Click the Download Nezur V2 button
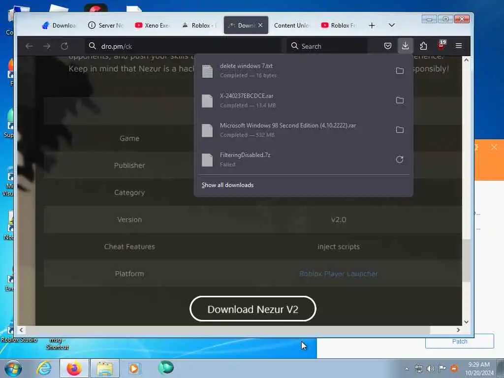This screenshot has width=504, height=378. pos(252,309)
